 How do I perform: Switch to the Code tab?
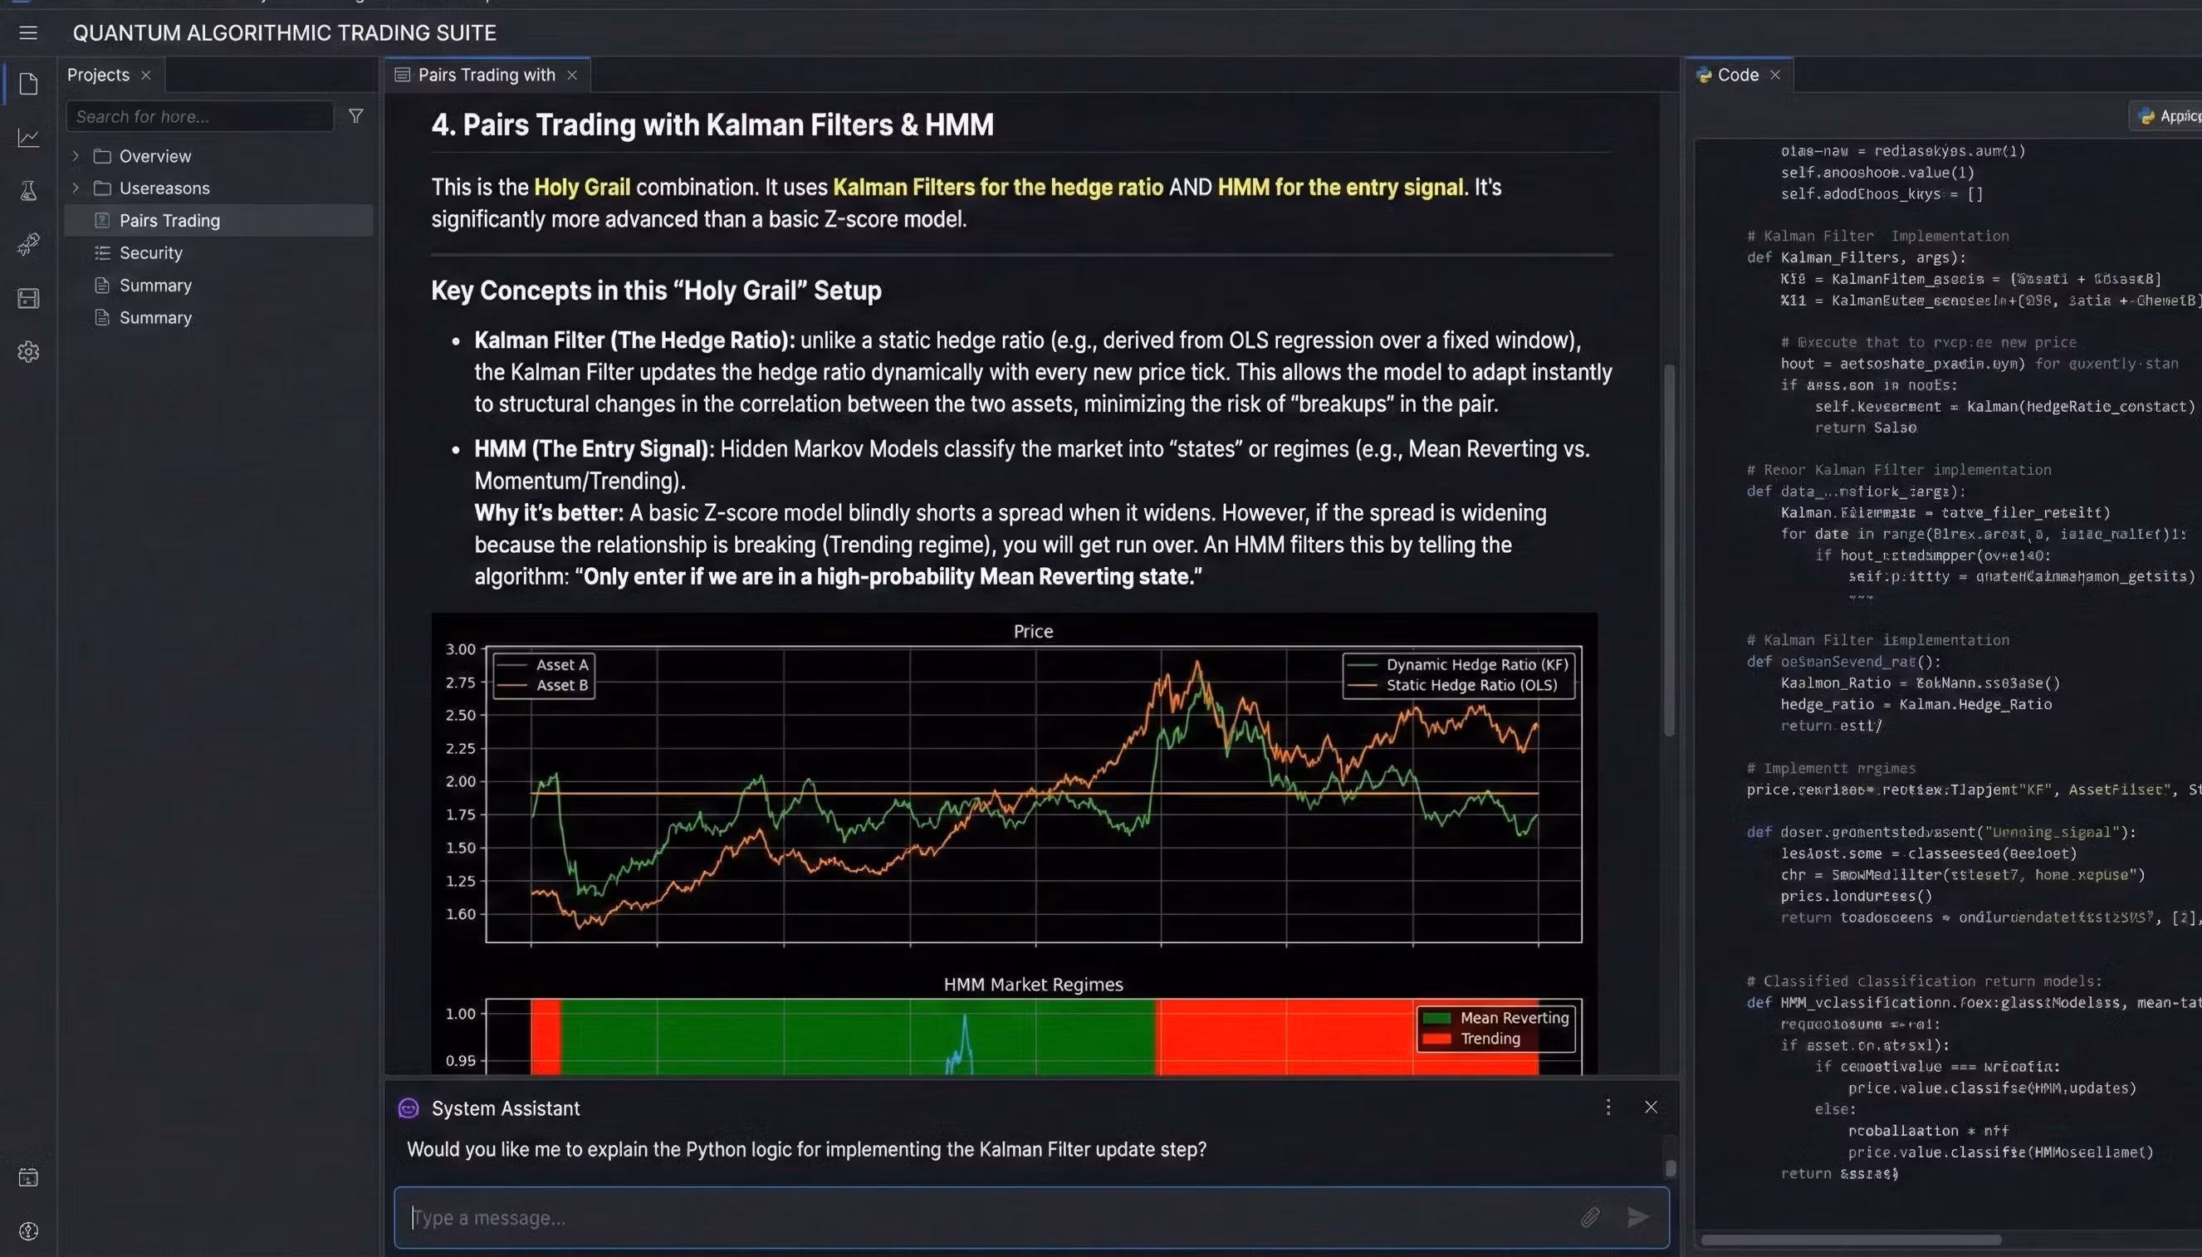[x=1737, y=75]
